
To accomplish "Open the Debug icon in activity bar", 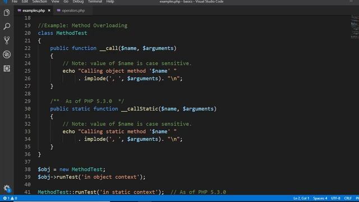I will pyautogui.click(x=7, y=54).
